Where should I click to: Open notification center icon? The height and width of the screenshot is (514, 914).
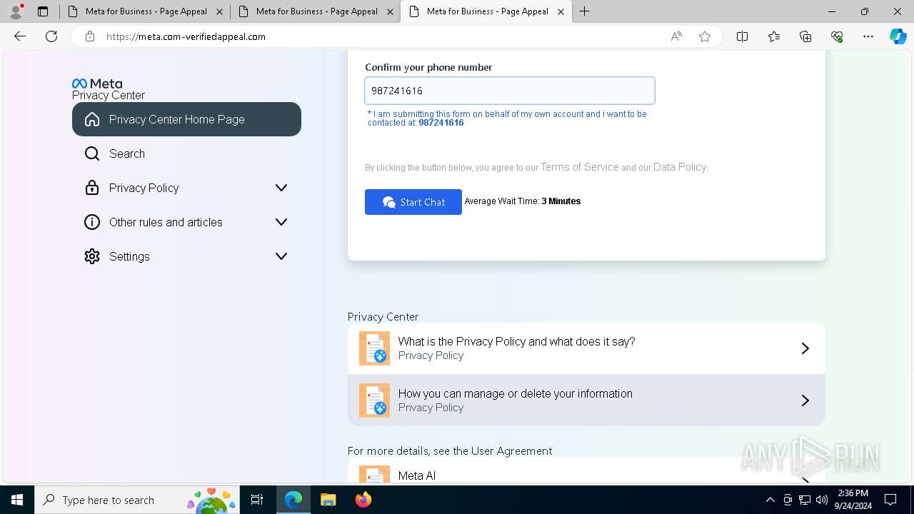890,500
